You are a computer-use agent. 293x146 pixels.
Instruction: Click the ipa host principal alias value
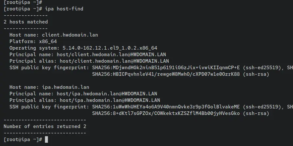110,100
